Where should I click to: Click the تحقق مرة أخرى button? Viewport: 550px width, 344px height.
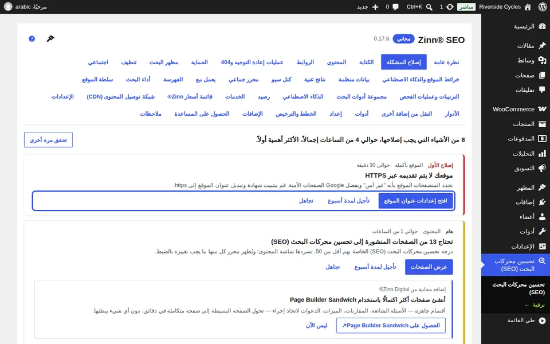(48, 140)
